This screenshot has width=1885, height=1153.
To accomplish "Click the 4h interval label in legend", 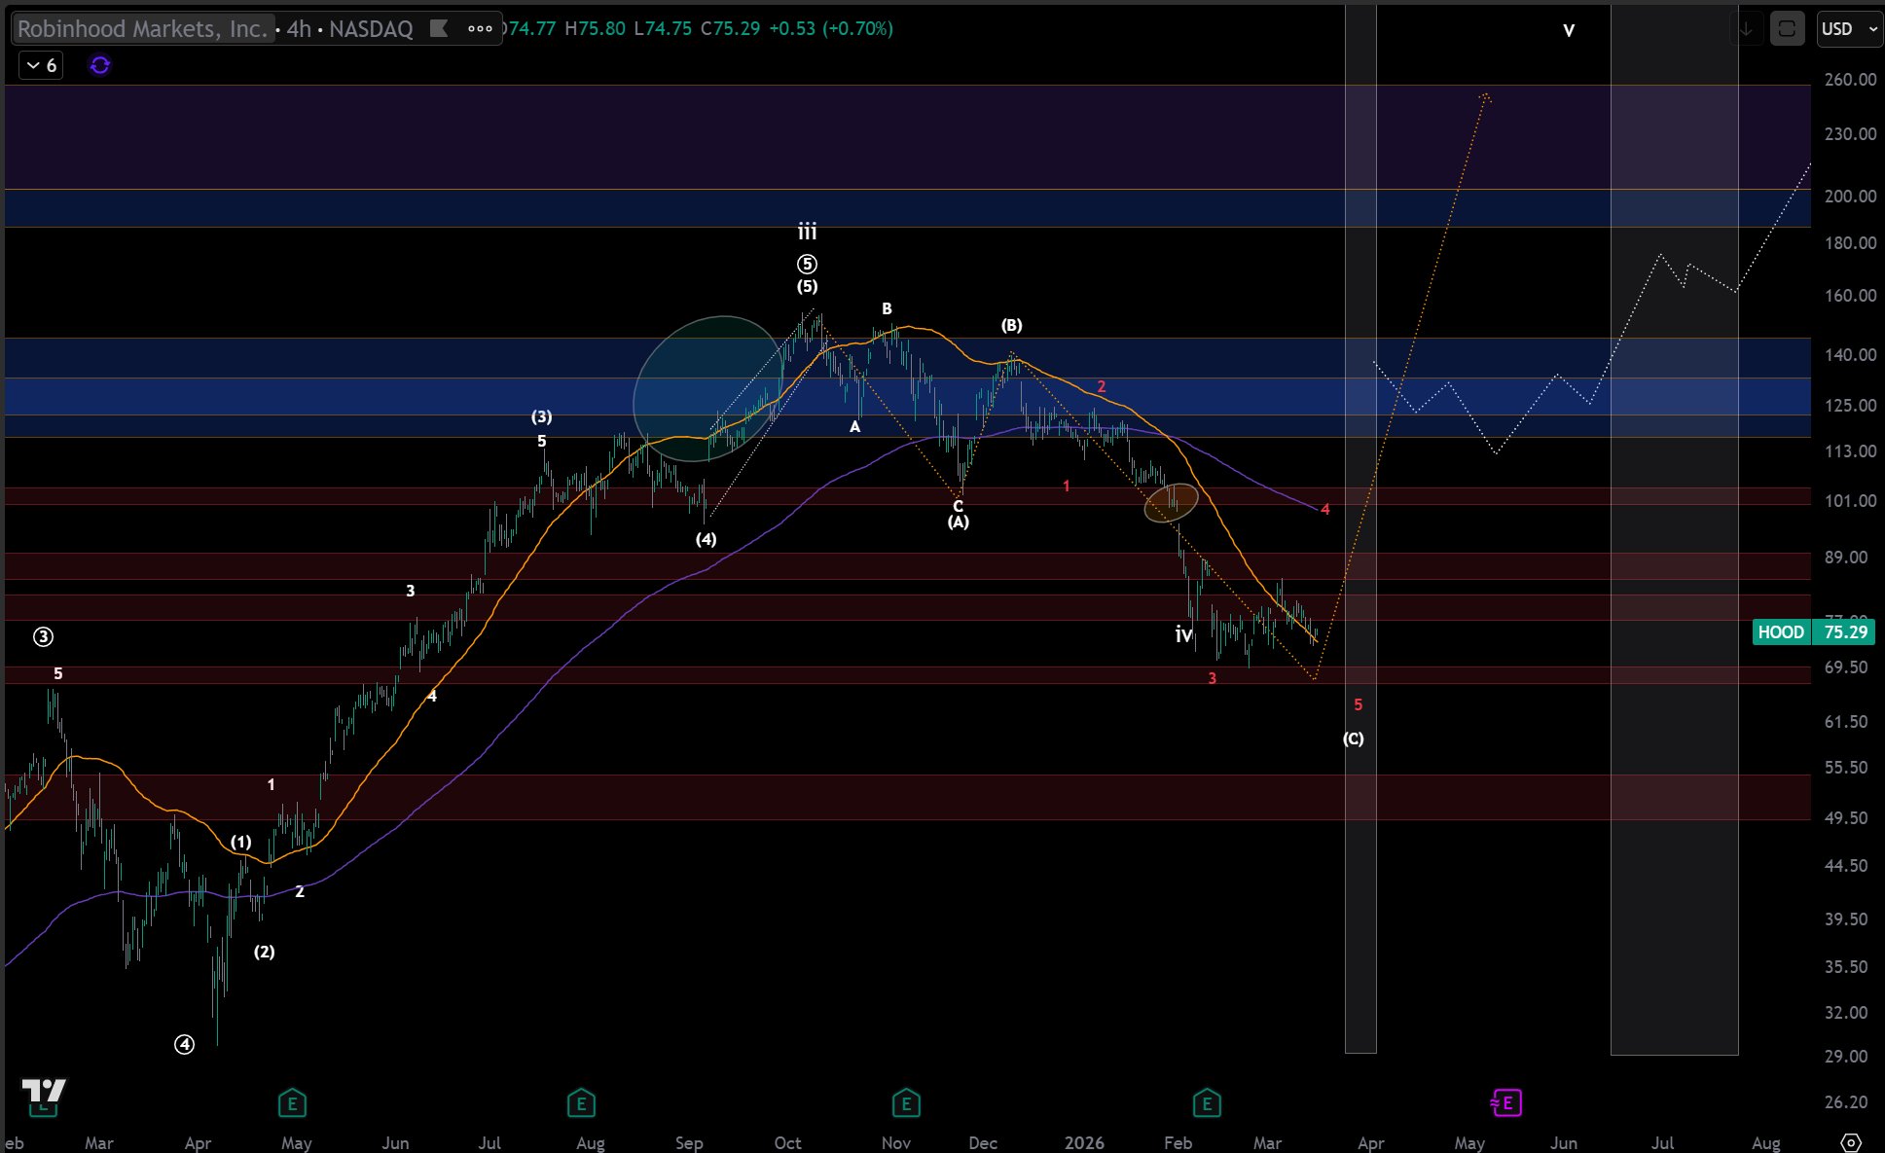I will point(299,28).
